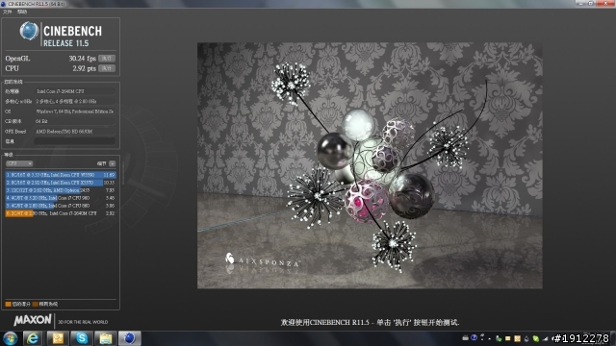This screenshot has width=616, height=346.
Task: Click the OpenGL score 30.24 fps
Action: [83, 59]
